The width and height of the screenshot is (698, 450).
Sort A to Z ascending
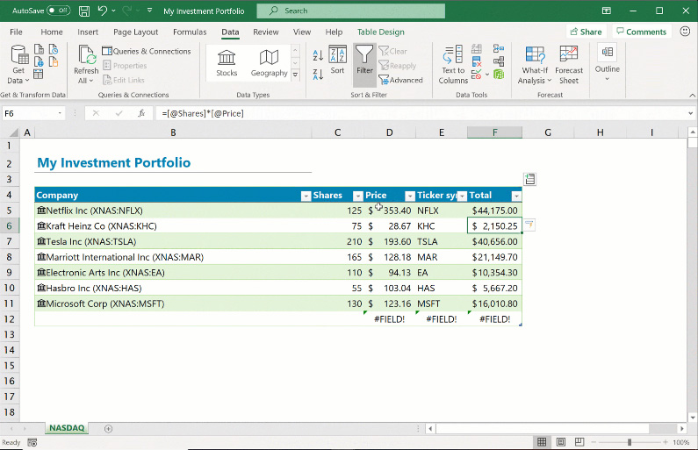pos(318,55)
